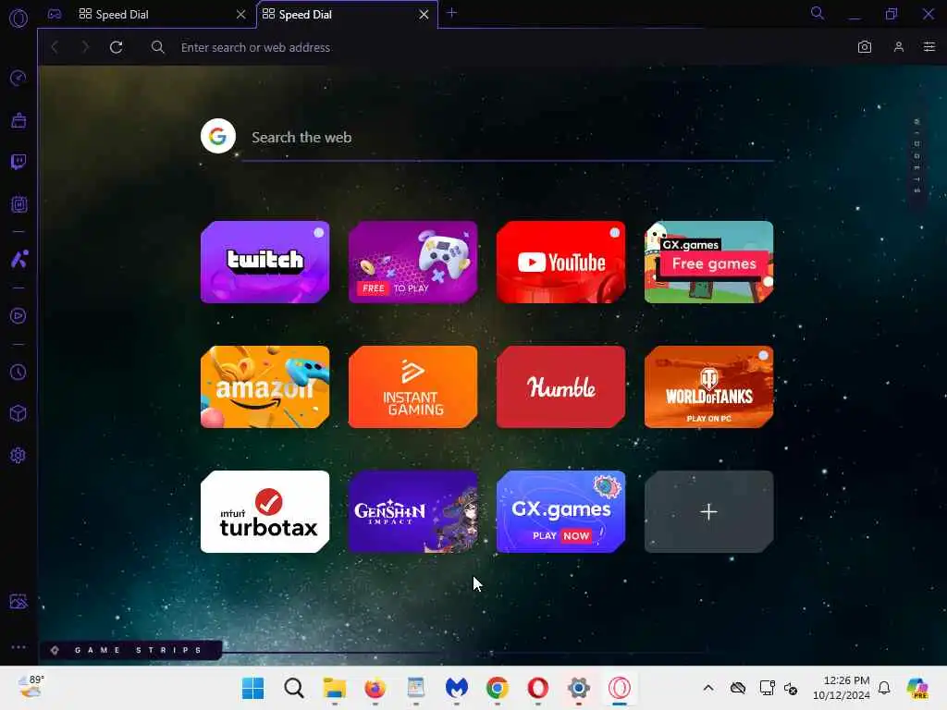
Task: Expand the Game Strips bar
Action: tap(131, 650)
